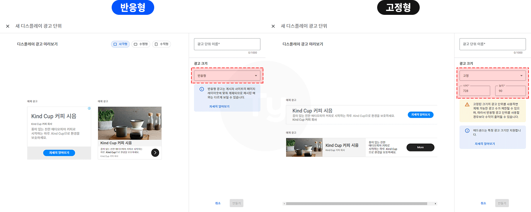The image size is (531, 212).
Task: Click the 취소 button on the fixed-size panel
Action: (x=483, y=203)
